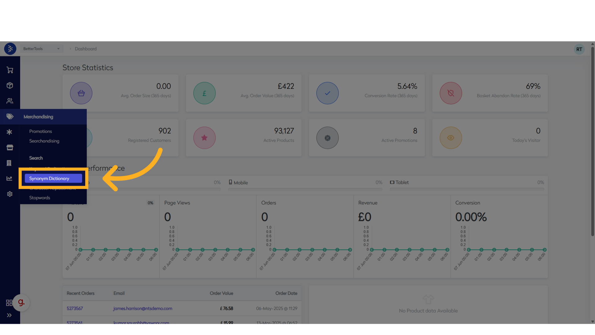Open the store front sidebar icon
Screen dimensions: 595x335
pos(10,148)
